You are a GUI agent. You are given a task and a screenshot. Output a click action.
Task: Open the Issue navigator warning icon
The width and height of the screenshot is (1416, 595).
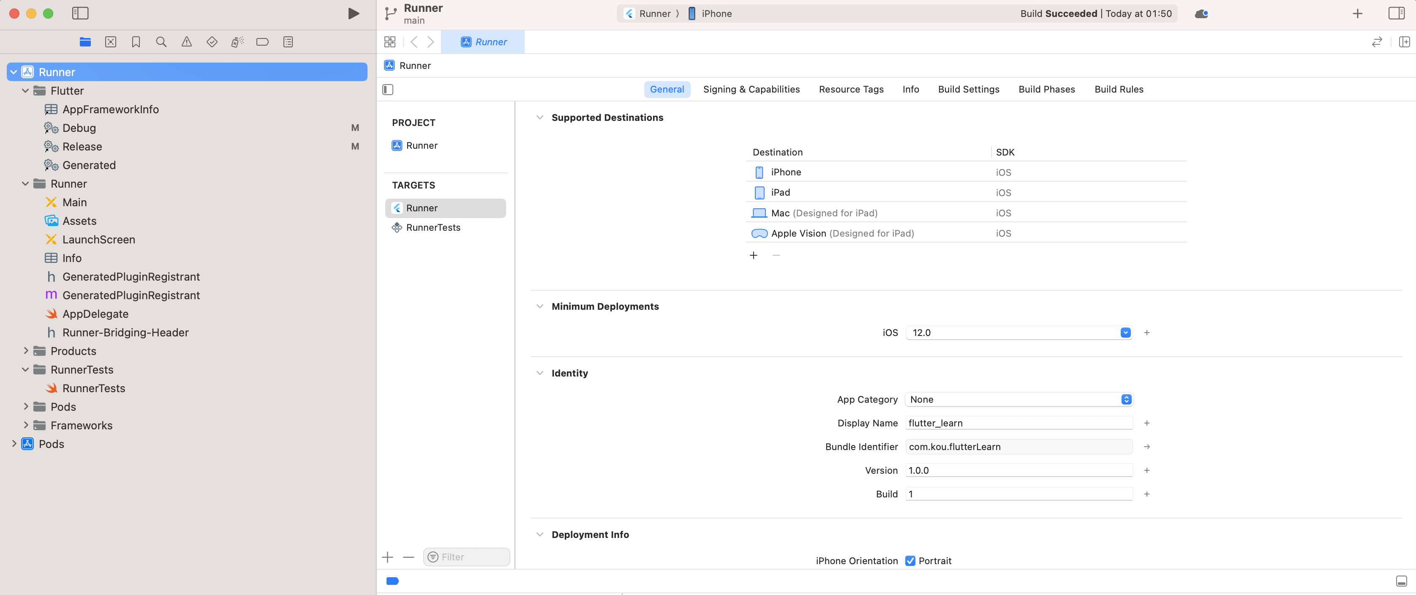click(186, 42)
